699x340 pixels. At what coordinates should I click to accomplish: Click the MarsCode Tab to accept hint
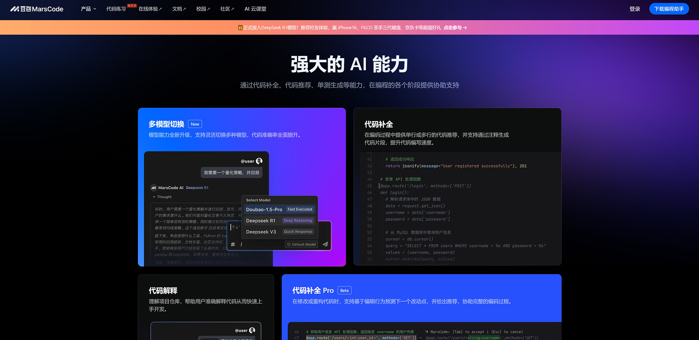coord(474,332)
